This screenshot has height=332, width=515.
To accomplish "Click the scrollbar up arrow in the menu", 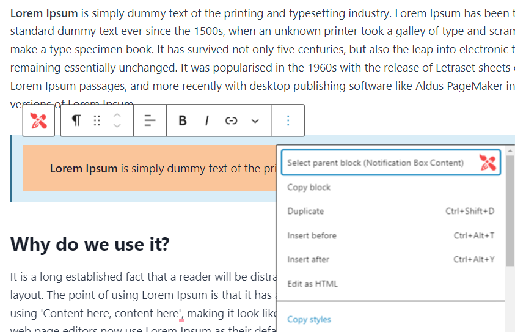I will (x=510, y=150).
